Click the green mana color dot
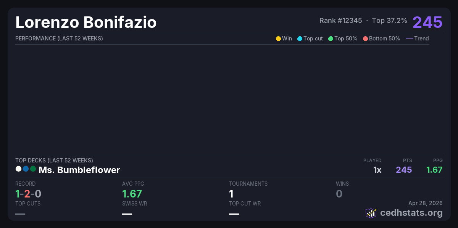Viewport: 458px width, 228px height. pos(33,169)
